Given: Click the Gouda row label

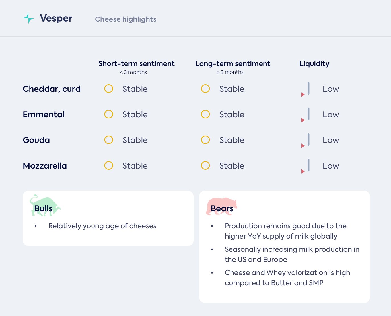Looking at the screenshot, I should click(x=36, y=140).
